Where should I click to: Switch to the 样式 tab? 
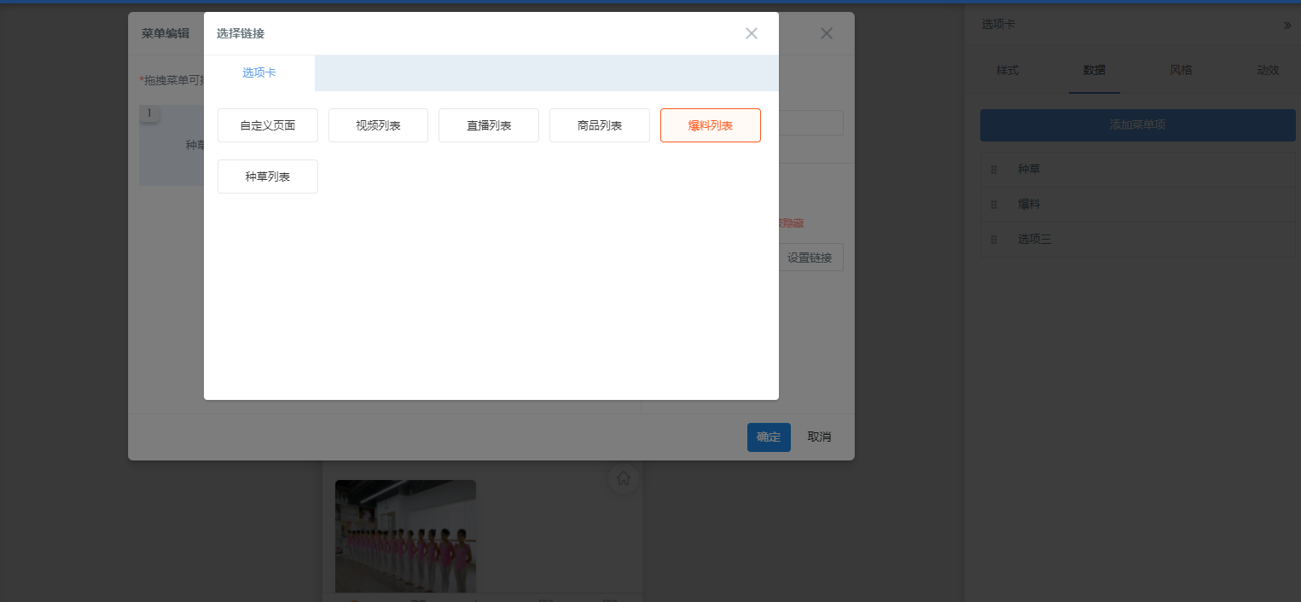pos(1008,70)
